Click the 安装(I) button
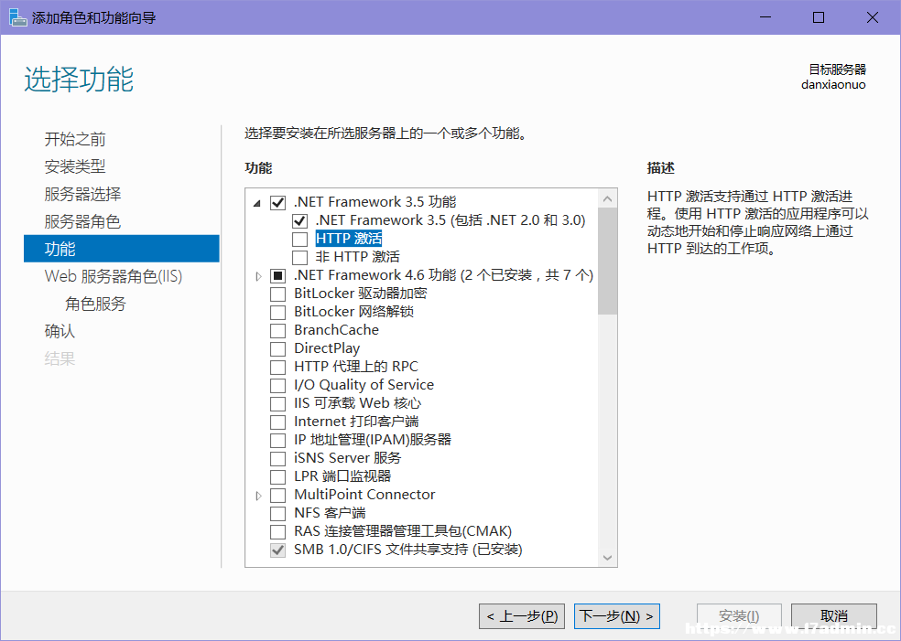Image resolution: width=901 pixels, height=641 pixels. coord(739,616)
